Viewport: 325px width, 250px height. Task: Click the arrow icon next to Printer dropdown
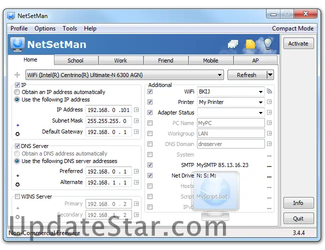point(269,102)
